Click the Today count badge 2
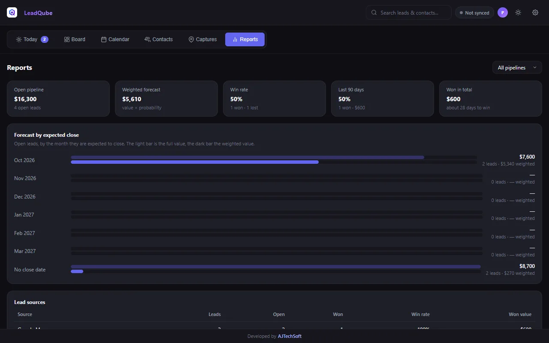The height and width of the screenshot is (343, 549). [45, 39]
